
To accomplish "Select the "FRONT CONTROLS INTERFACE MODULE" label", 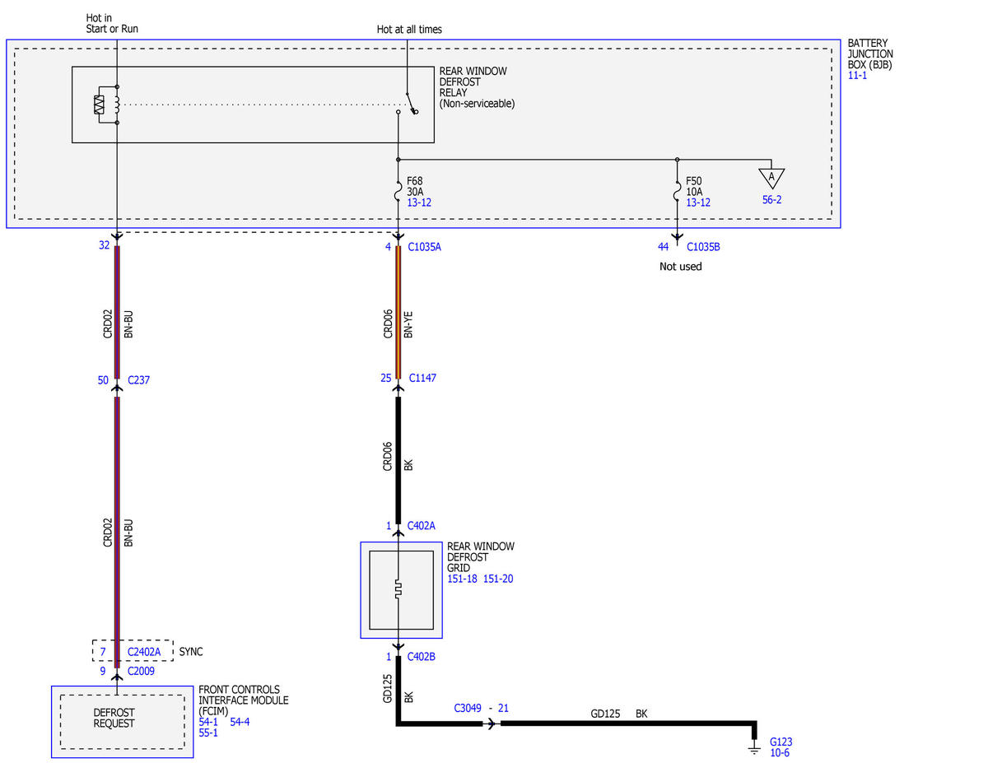I will pyautogui.click(x=244, y=695).
